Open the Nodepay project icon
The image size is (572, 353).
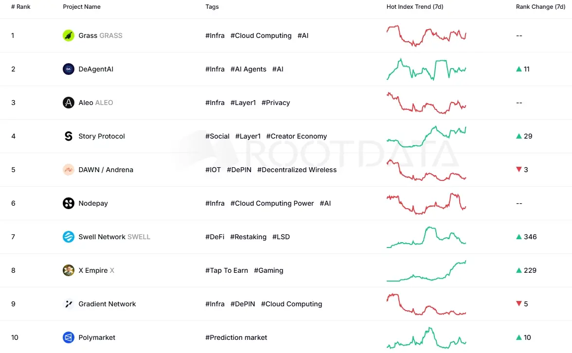tap(68, 203)
